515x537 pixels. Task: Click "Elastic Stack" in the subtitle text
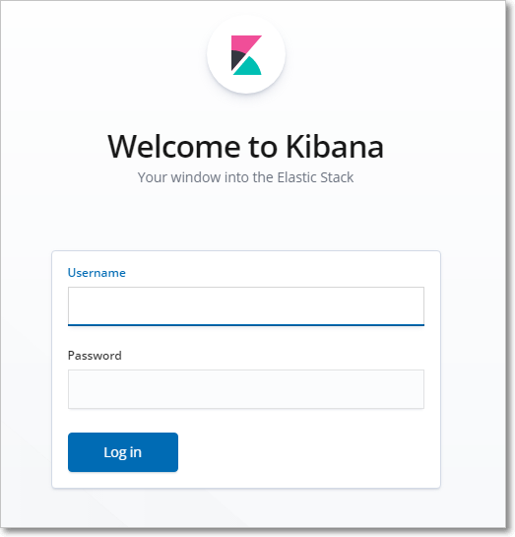point(315,177)
